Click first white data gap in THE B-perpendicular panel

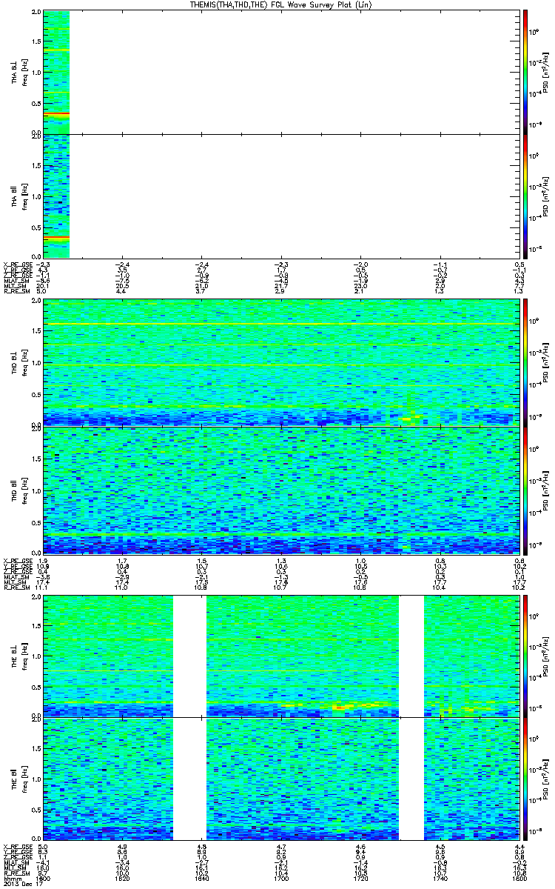[x=189, y=656]
